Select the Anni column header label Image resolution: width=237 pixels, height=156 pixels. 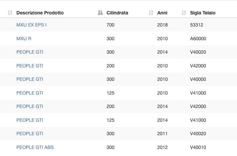[162, 13]
